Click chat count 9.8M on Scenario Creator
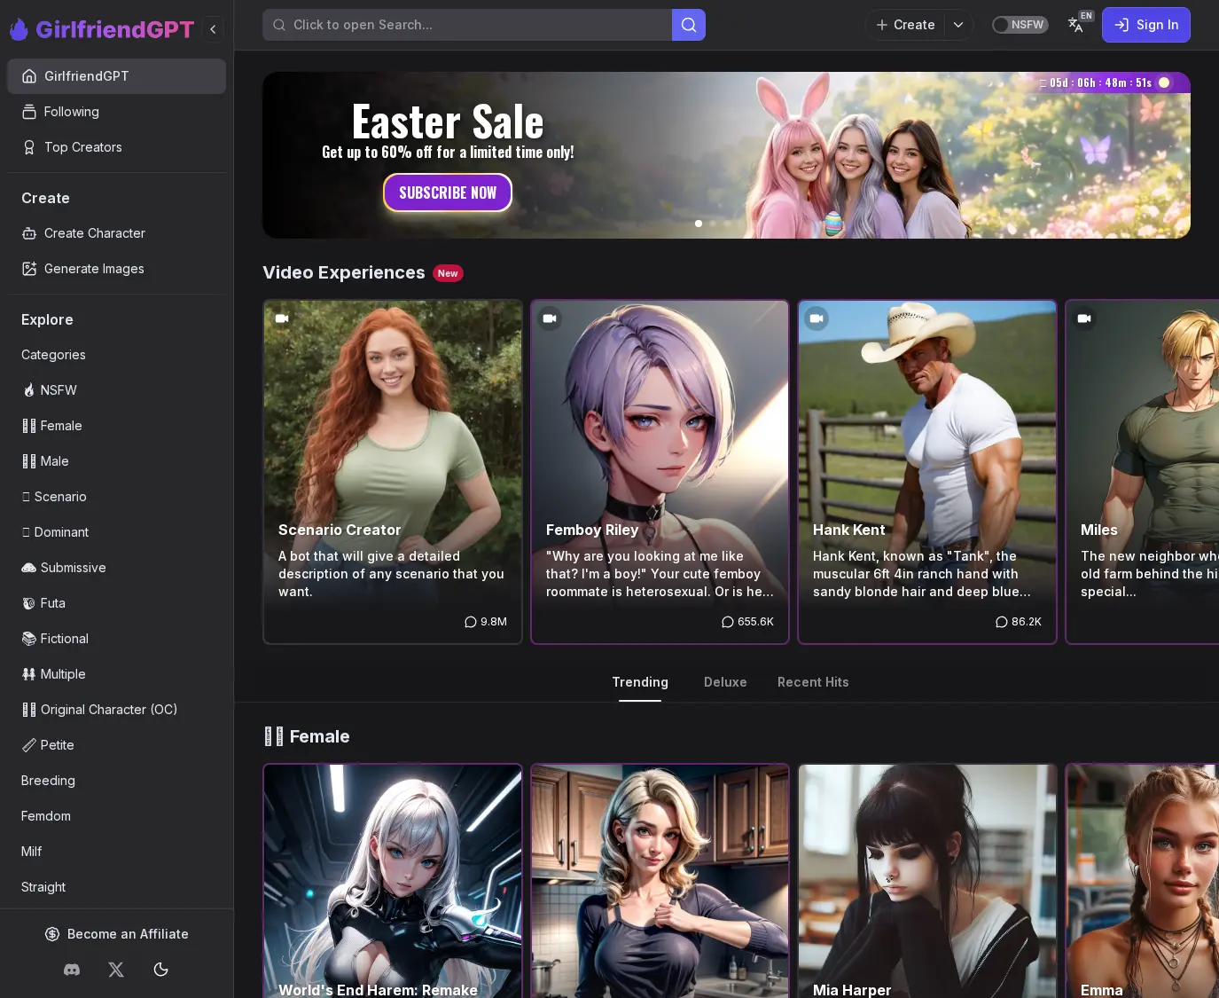 click(x=486, y=622)
